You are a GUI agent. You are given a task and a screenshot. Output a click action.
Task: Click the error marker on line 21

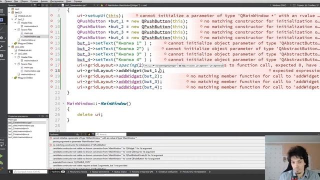(x=51, y=86)
